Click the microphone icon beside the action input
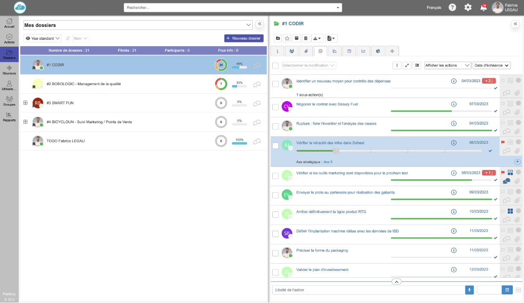This screenshot has width=524, height=303. click(469, 290)
